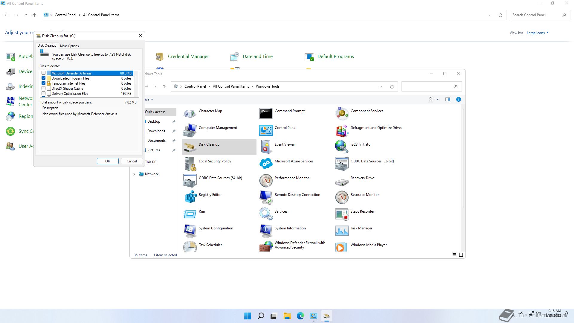Viewport: 574px width, 323px height.
Task: Uncheck Downloaded Program Files checkbox
Action: (44, 78)
